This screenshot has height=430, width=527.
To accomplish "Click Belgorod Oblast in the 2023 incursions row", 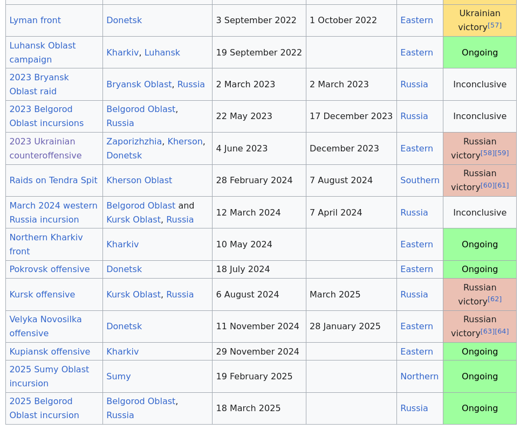I will [x=141, y=109].
